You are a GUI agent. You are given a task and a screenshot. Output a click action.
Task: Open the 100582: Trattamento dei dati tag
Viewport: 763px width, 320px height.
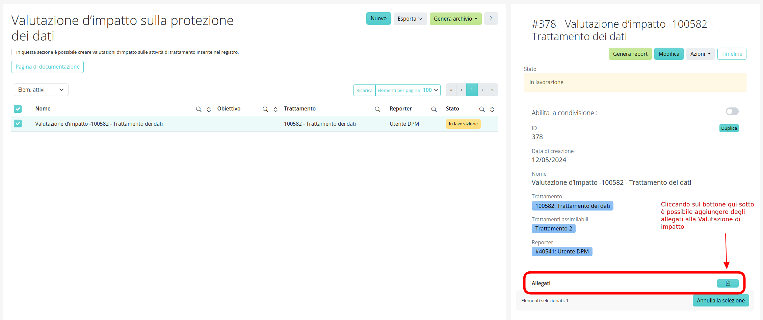[572, 206]
